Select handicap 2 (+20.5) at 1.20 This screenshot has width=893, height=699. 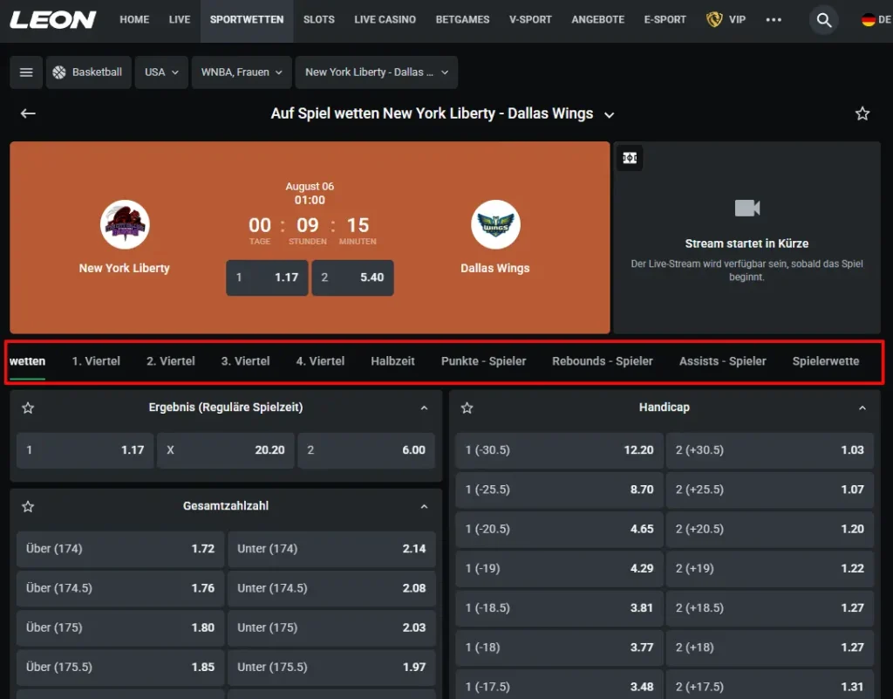(770, 529)
